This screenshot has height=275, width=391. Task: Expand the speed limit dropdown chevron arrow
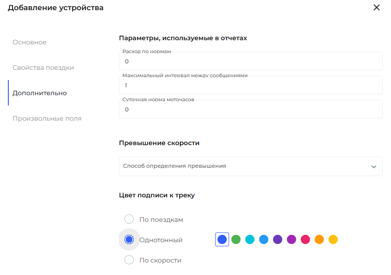coord(374,167)
